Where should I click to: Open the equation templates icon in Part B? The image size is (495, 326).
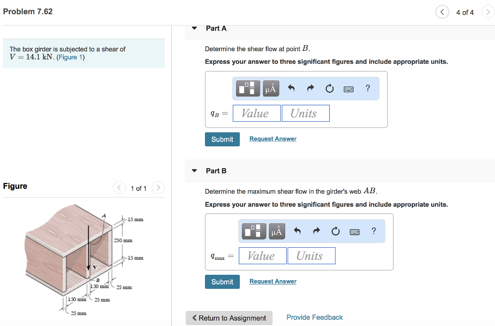point(253,231)
